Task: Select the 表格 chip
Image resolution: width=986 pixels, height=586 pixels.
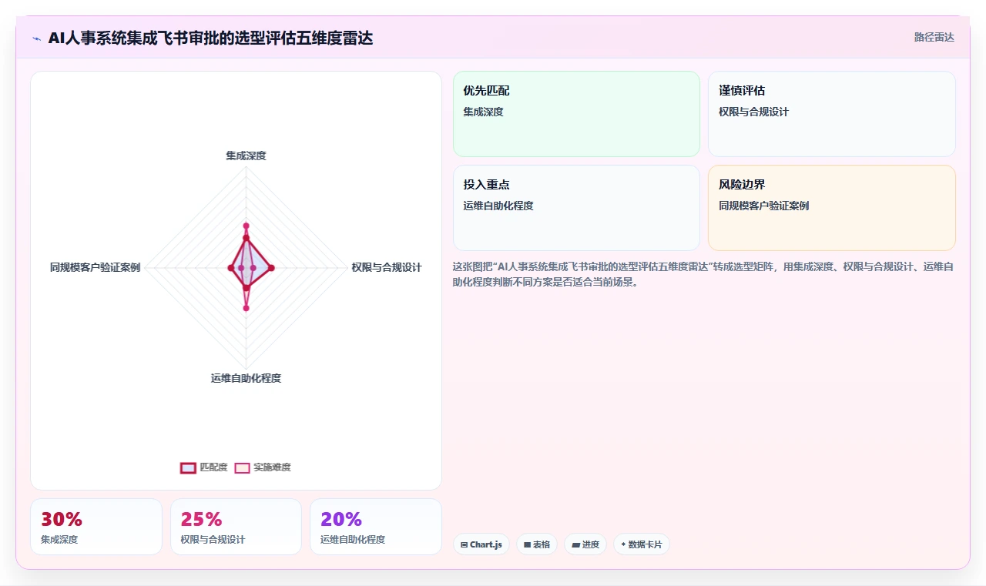Action: coord(537,544)
